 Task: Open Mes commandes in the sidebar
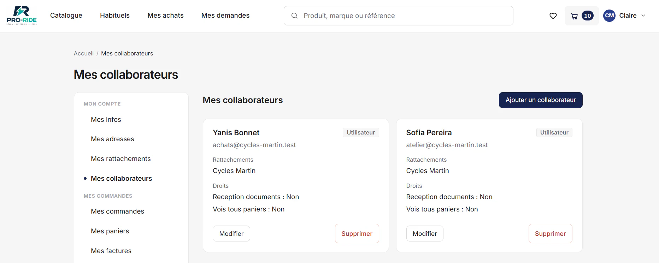118,211
